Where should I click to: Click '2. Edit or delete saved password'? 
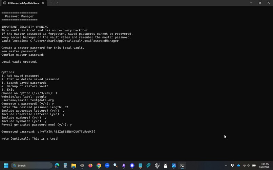(30, 79)
